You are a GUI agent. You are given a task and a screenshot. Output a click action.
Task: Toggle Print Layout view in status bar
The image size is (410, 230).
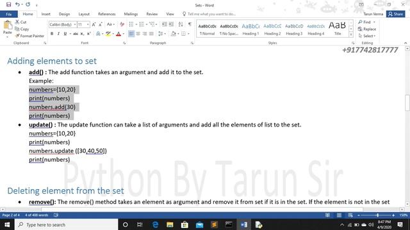coord(339,215)
